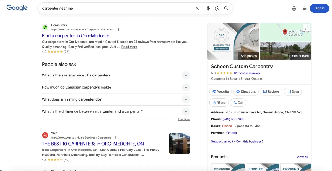This screenshot has width=332, height=171.
Task: Click the Feedback link
Action: tap(184, 119)
